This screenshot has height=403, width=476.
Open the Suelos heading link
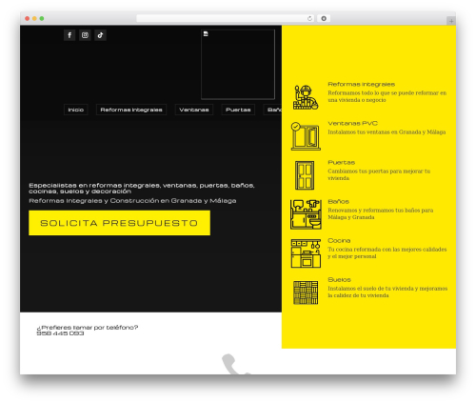click(x=339, y=279)
